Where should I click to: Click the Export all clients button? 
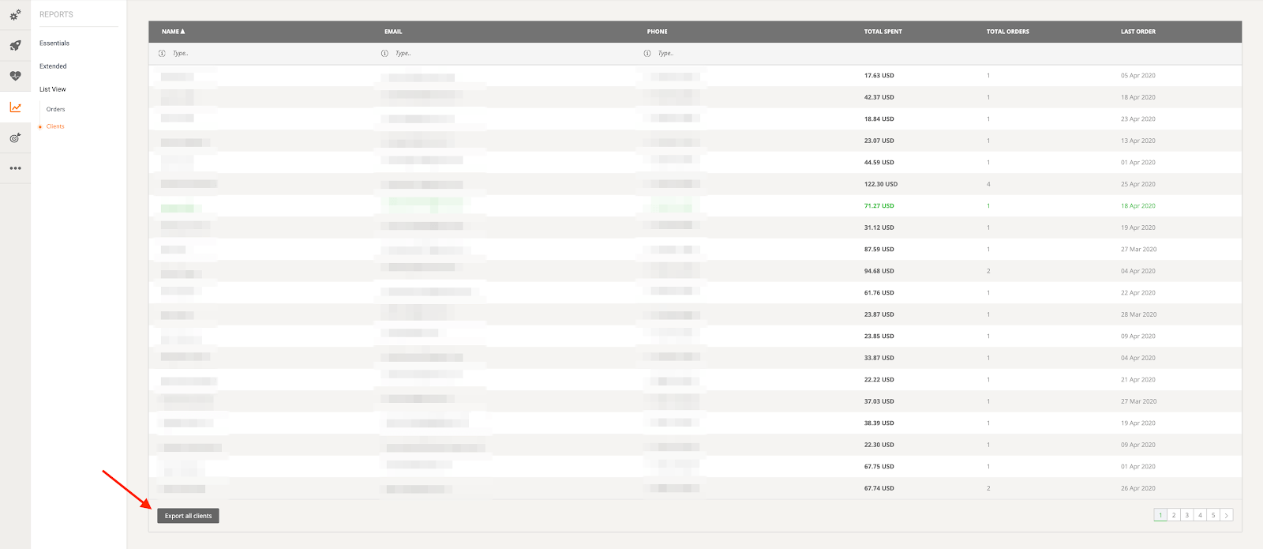(188, 516)
